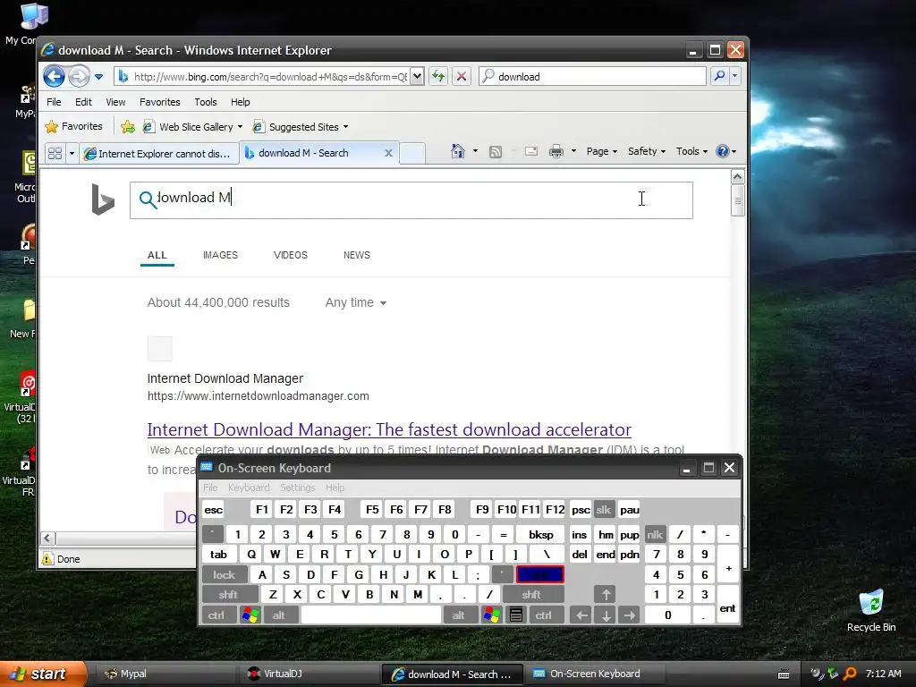Click the Read Mail envelope icon
Screen dimensions: 916x687
coord(531,151)
